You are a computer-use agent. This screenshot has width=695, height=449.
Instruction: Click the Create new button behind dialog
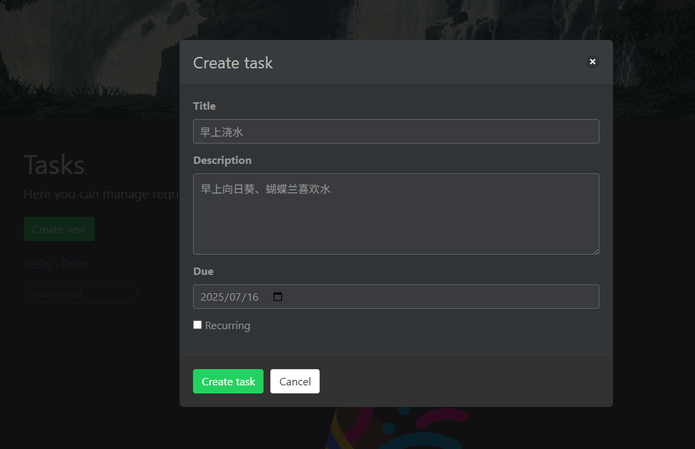click(59, 229)
